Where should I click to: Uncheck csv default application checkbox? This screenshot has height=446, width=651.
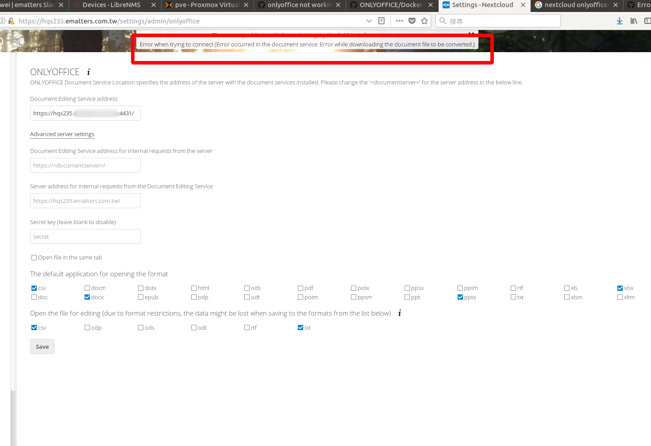(x=34, y=288)
